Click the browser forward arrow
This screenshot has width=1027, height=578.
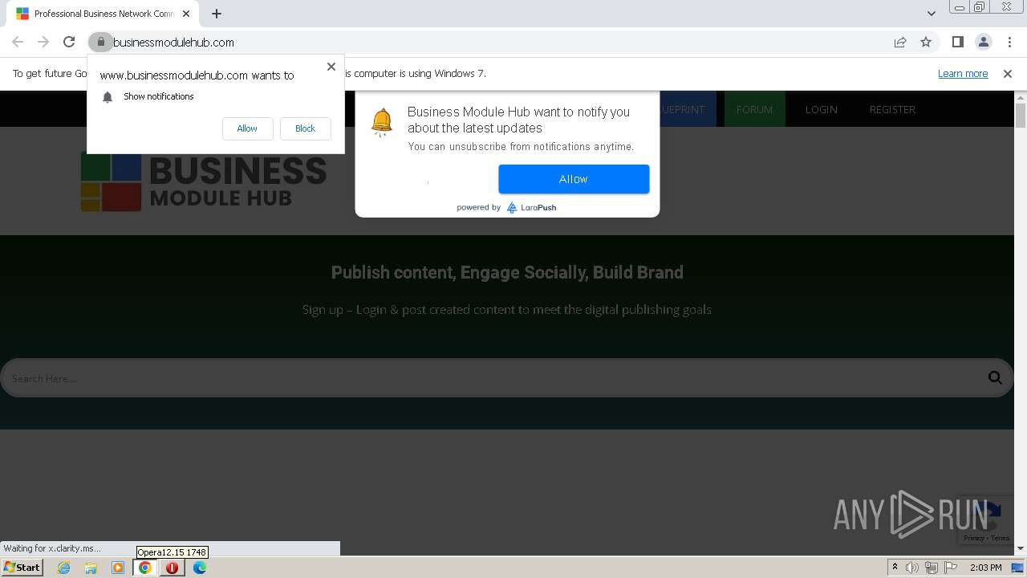coord(43,42)
